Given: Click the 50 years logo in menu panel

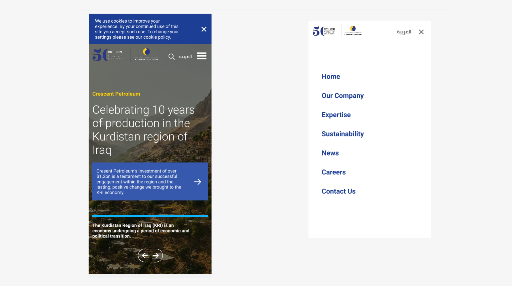Looking at the screenshot, I should (324, 31).
